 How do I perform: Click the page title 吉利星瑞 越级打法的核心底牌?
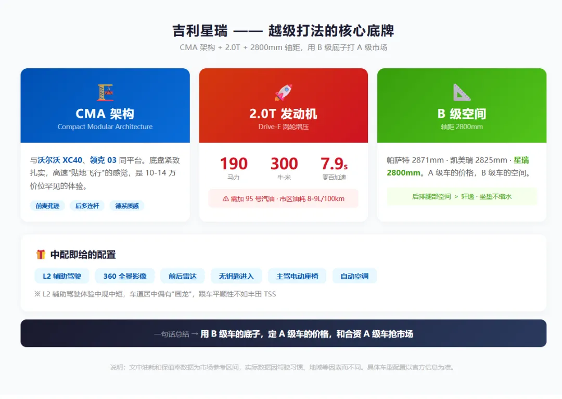tap(283, 31)
